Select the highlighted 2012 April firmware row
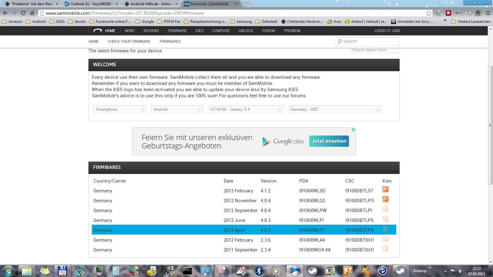Image resolution: width=493 pixels, height=277 pixels. pos(244,230)
